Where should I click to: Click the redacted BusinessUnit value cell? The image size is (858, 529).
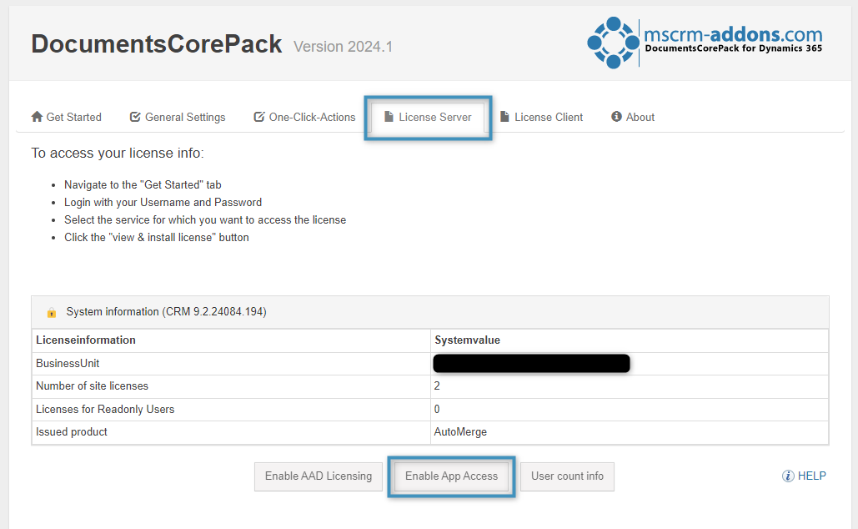pos(630,364)
